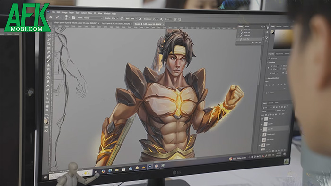Toggle Quick Mask mode icon
Viewport: 331px width, 186px height.
[46, 127]
